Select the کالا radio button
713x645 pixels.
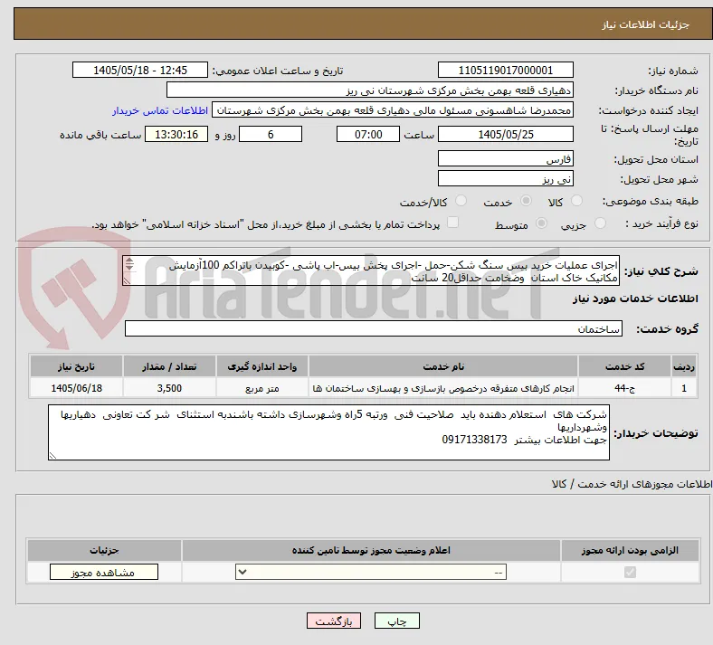pyautogui.click(x=576, y=201)
